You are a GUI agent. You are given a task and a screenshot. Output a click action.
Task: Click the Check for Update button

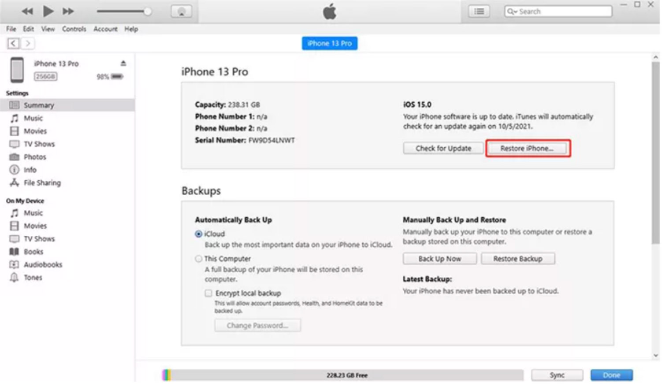click(x=443, y=149)
